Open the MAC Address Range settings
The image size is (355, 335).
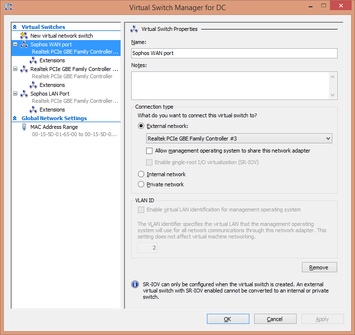[x=54, y=127]
